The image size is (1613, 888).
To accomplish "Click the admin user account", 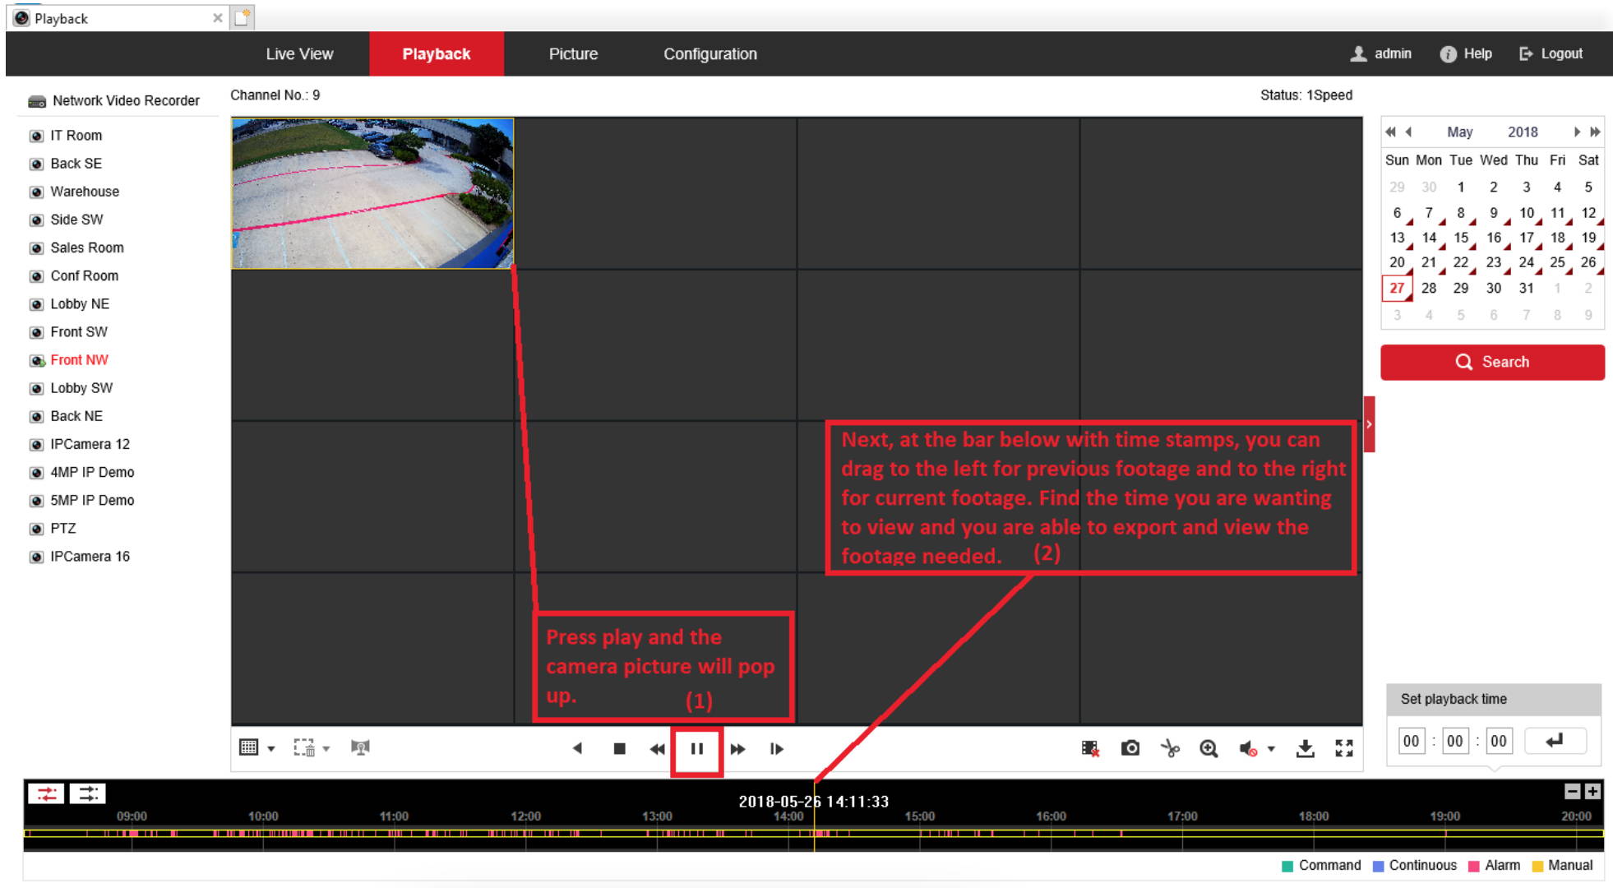I will pos(1381,53).
